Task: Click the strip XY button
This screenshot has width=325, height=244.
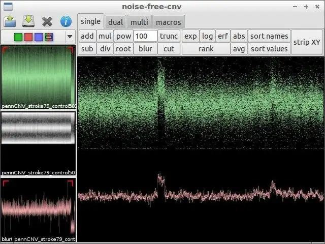Action: 307,42
